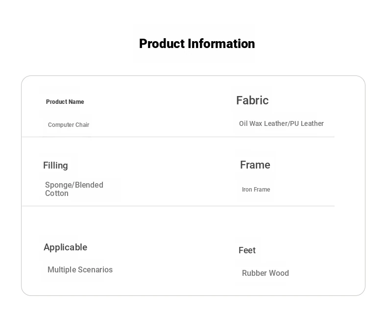The image size is (387, 316).
Task: Click the Product Information heading
Action: (197, 44)
